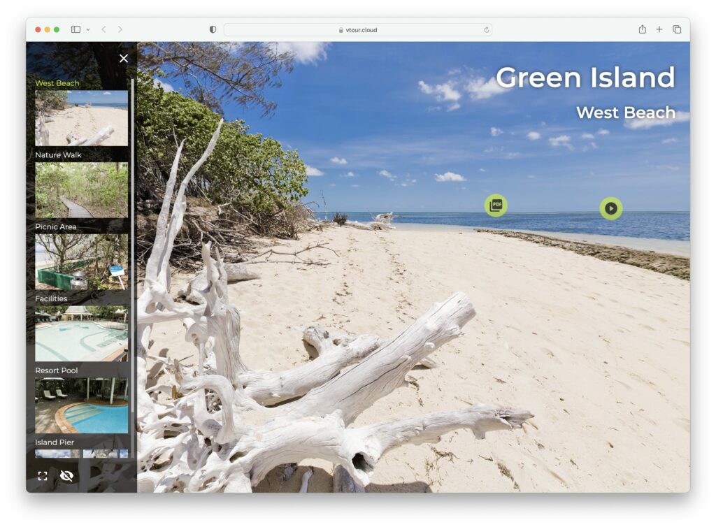Viewport: 716px width, 527px height.
Task: Open the Facilities pool thumbnail
Action: (82, 334)
